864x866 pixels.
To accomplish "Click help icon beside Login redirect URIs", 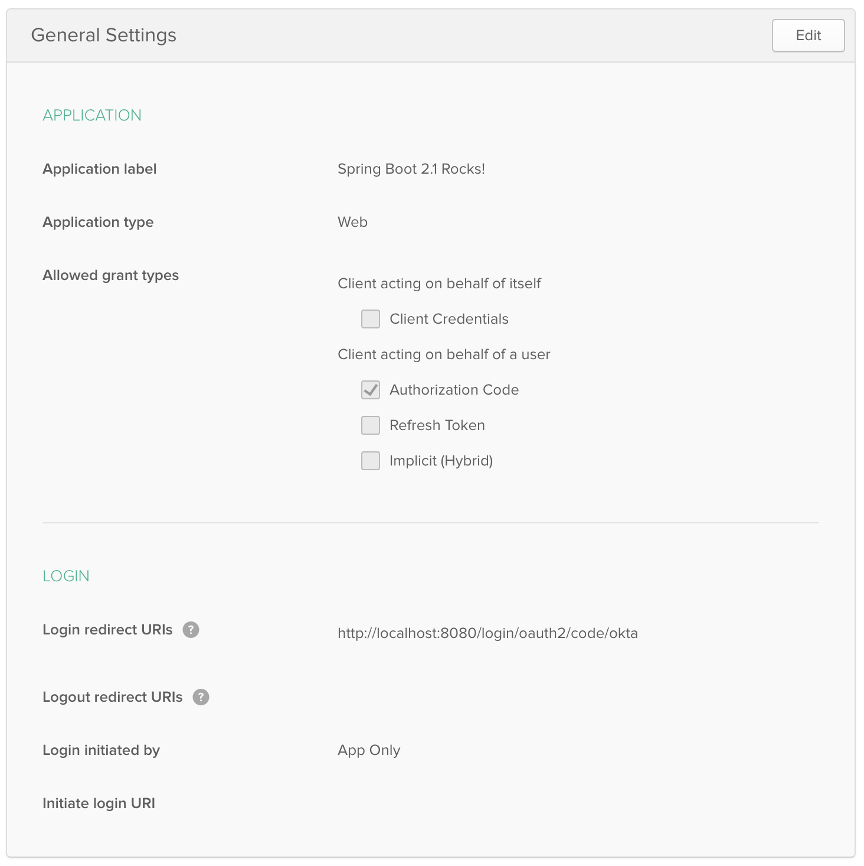I will (191, 630).
